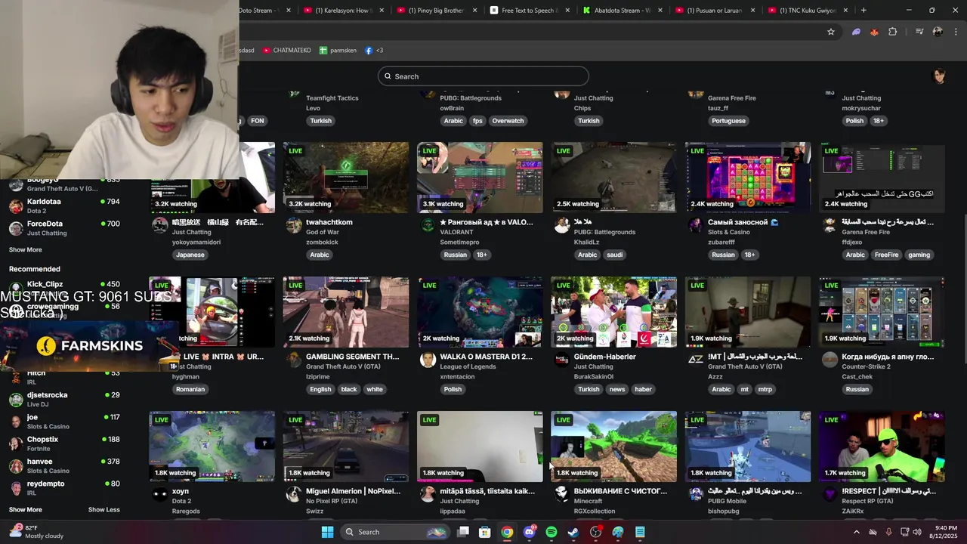Launch Microsoft Store from the taskbar

485,532
